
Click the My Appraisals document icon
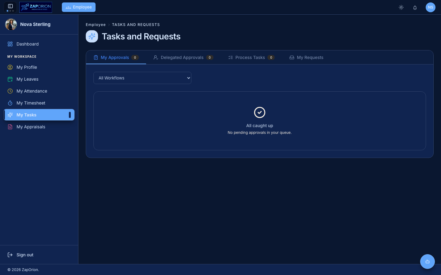[10, 127]
